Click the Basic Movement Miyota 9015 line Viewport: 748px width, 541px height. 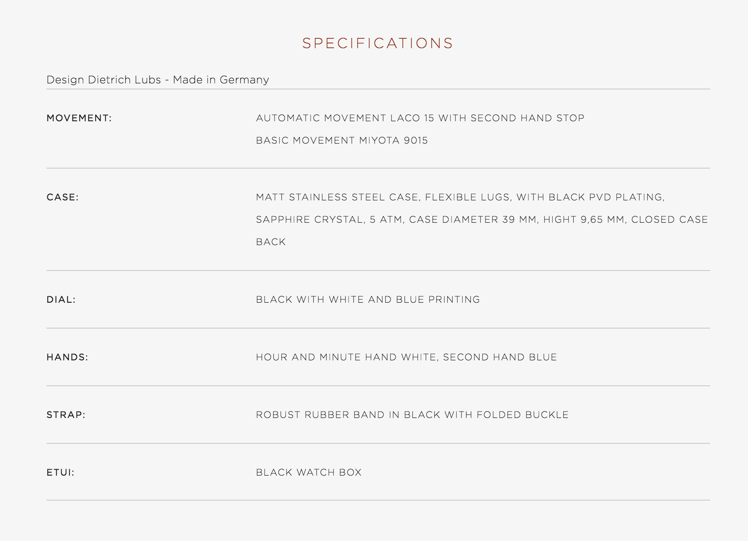(342, 140)
